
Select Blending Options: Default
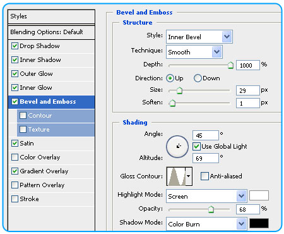tap(52, 32)
